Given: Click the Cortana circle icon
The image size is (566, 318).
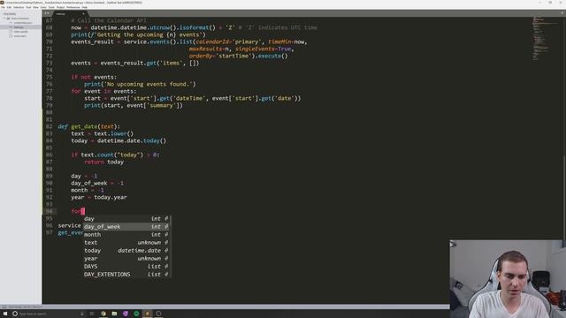Looking at the screenshot, I should point(15,314).
